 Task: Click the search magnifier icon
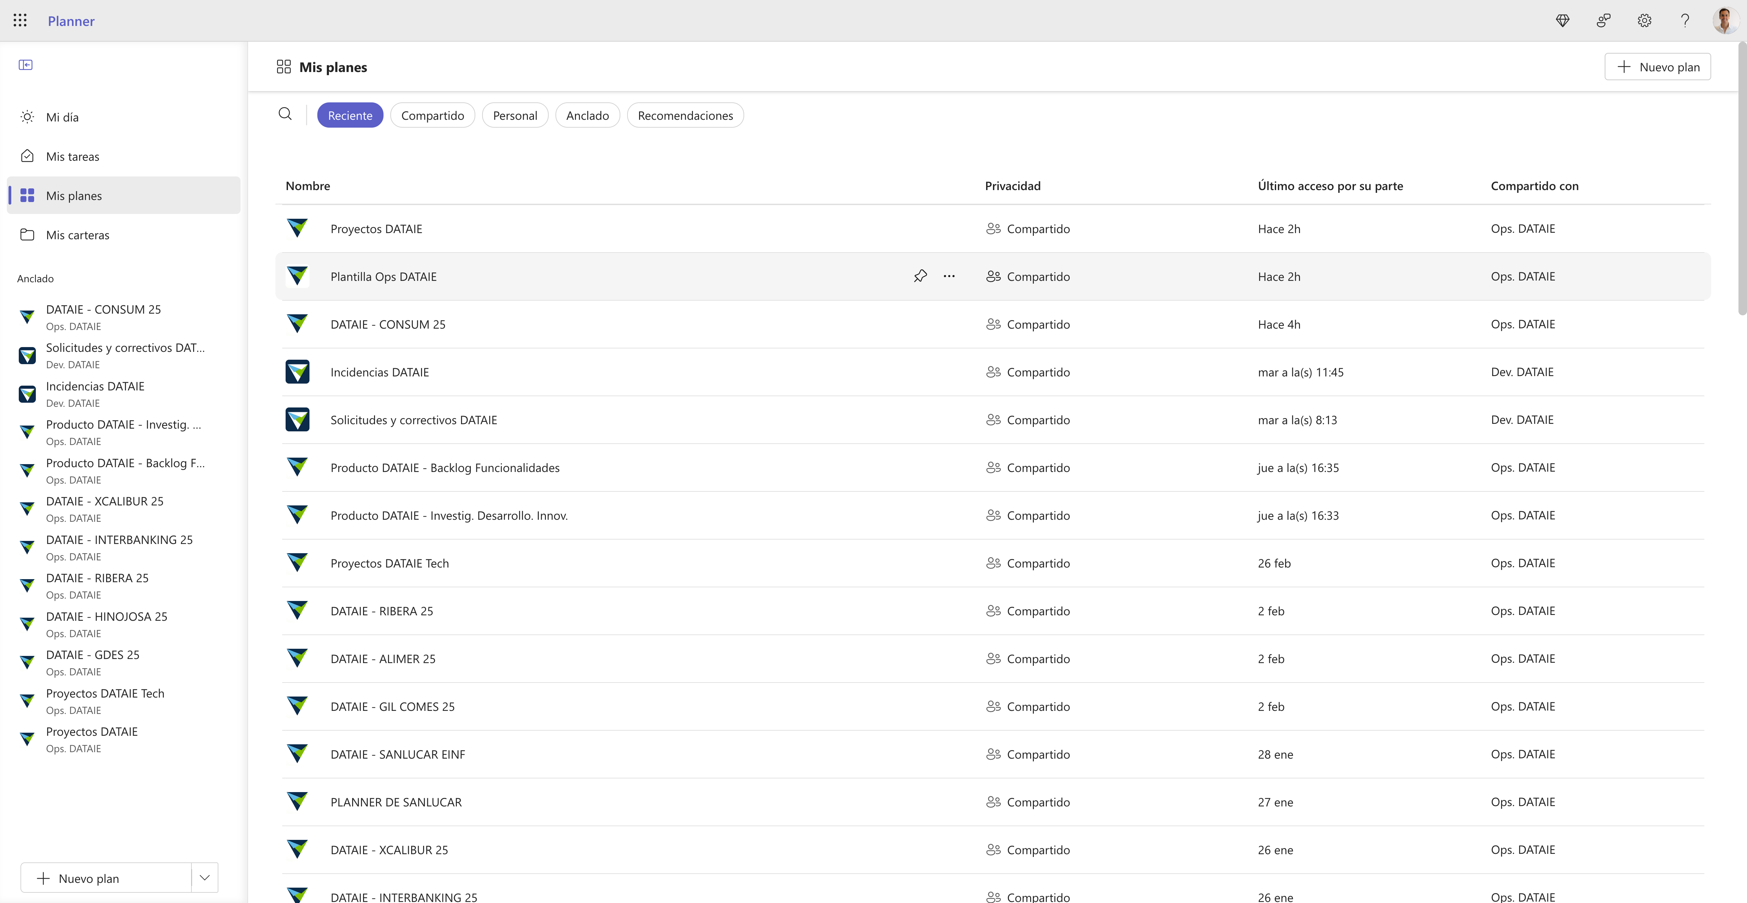tap(286, 114)
